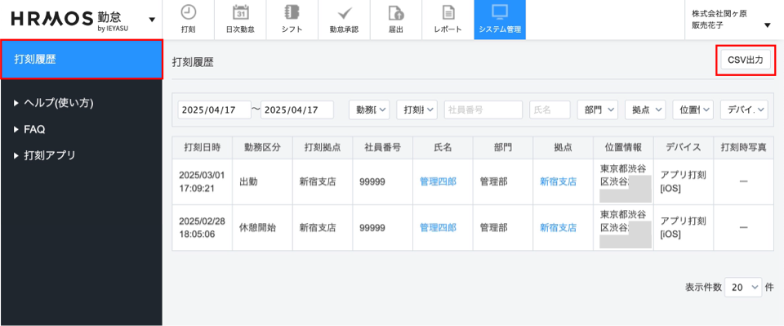Click the CSV出力 button
This screenshot has width=784, height=326.
pos(746,60)
